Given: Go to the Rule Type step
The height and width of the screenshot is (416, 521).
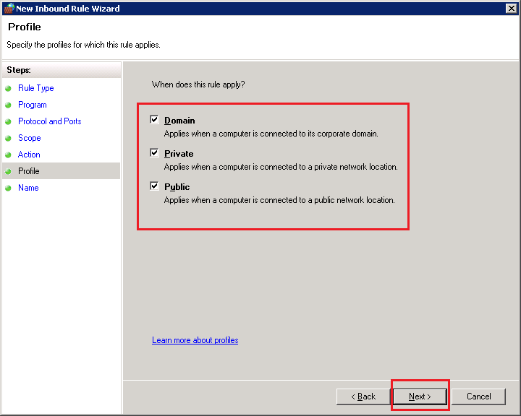Looking at the screenshot, I should (36, 88).
